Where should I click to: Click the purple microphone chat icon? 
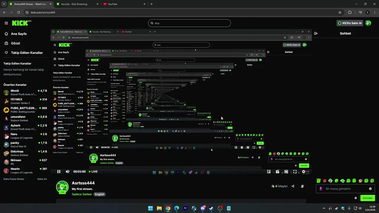pos(321,189)
